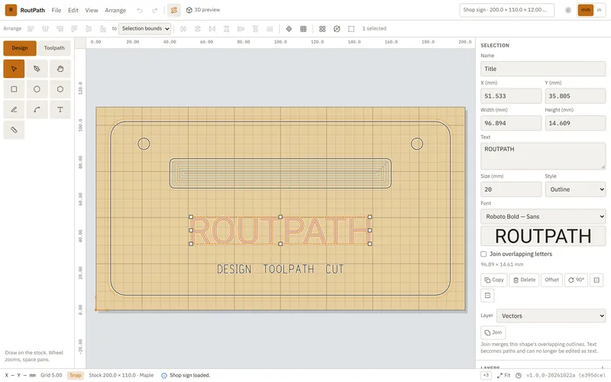Select the Pen node tool
Viewport: 611px width, 382px height.
37,69
